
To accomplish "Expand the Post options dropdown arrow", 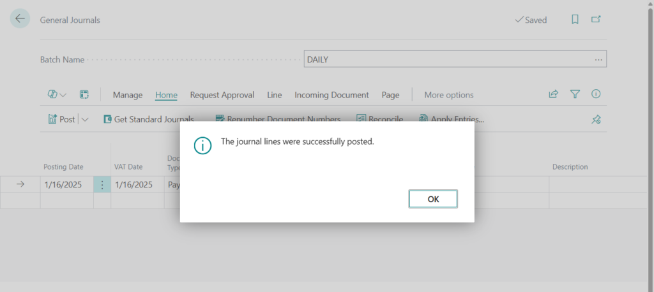I will point(86,119).
